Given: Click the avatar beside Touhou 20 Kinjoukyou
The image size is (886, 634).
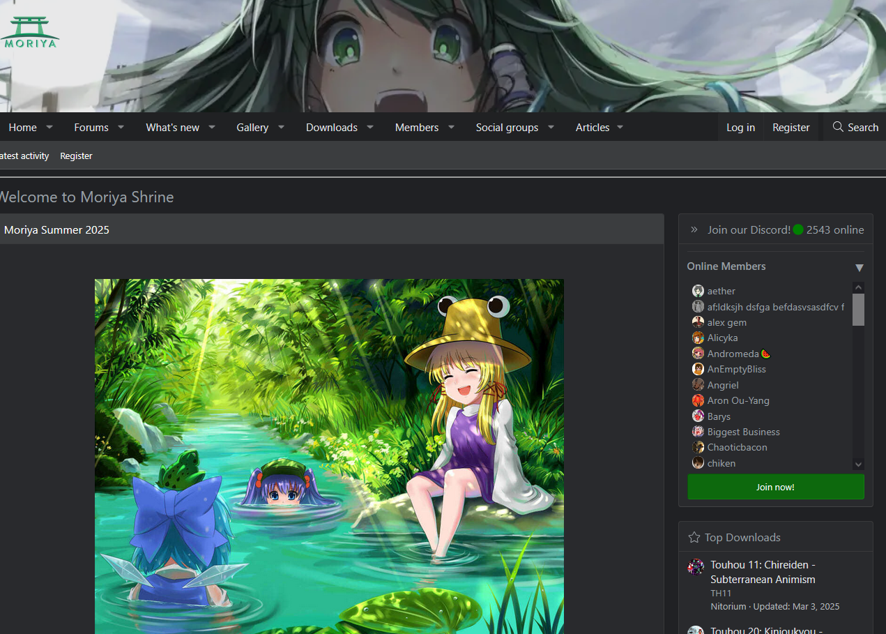Looking at the screenshot, I should [x=696, y=630].
